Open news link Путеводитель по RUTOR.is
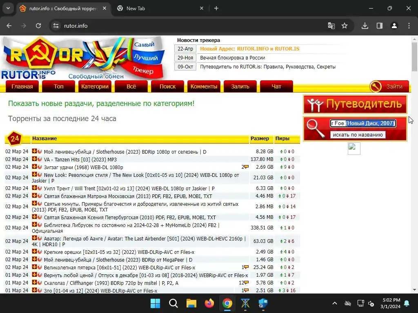Viewport: 418px width, 313px height. 268,67
